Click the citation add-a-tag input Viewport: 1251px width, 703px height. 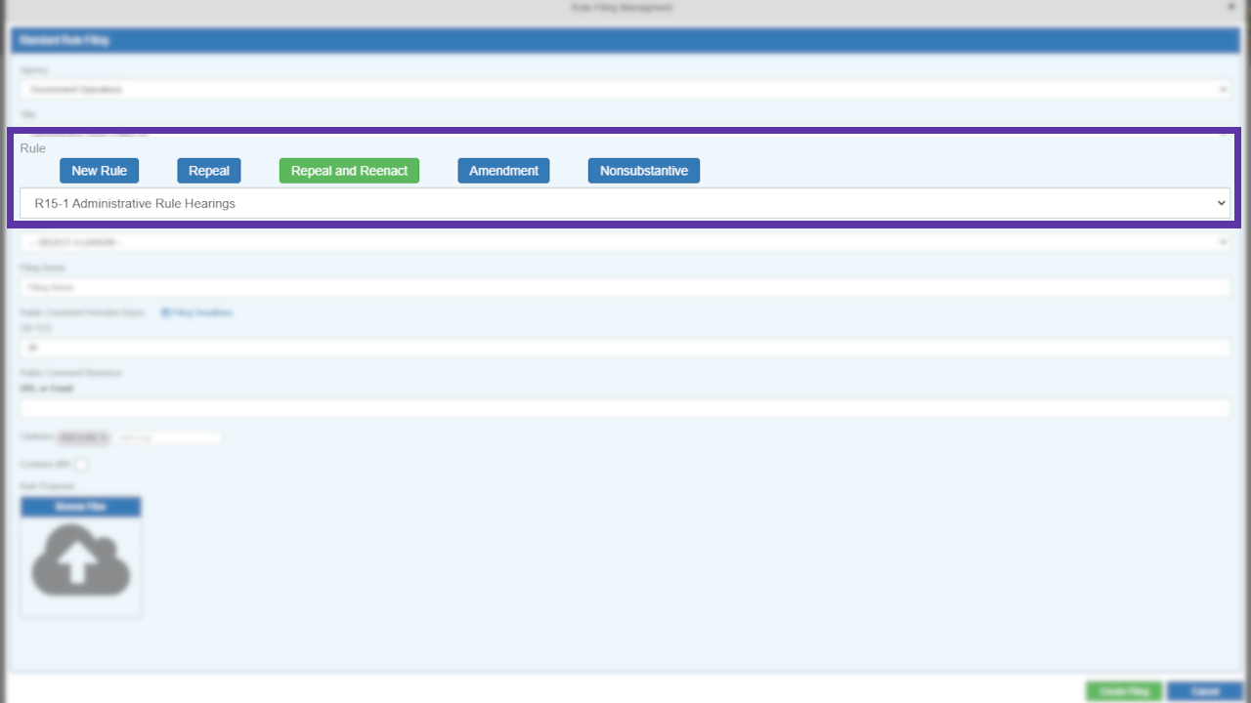(x=166, y=438)
